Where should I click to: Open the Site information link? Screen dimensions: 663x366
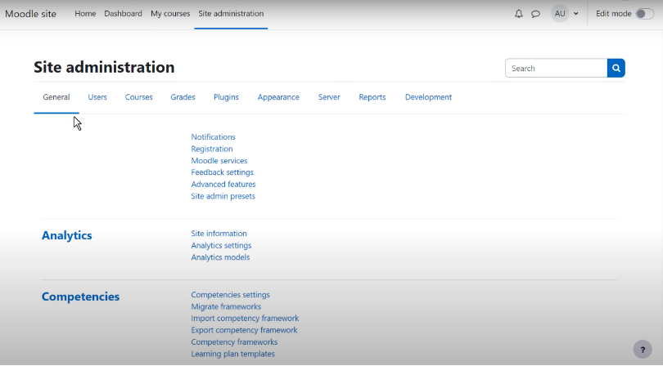click(x=219, y=234)
